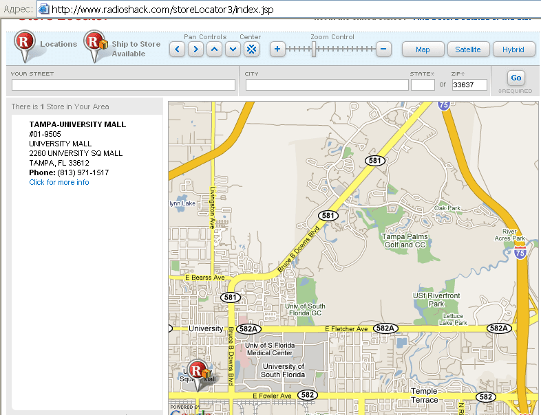Focus the City input field
The image size is (541, 415).
pos(327,85)
